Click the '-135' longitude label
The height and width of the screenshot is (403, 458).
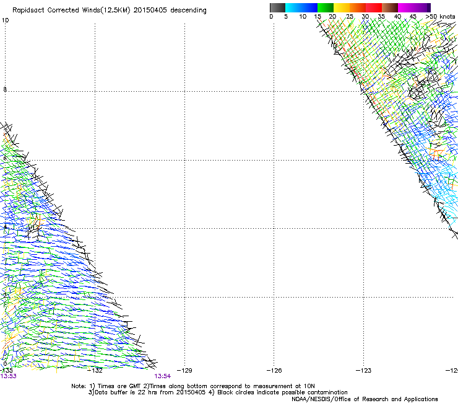[x=6, y=371]
